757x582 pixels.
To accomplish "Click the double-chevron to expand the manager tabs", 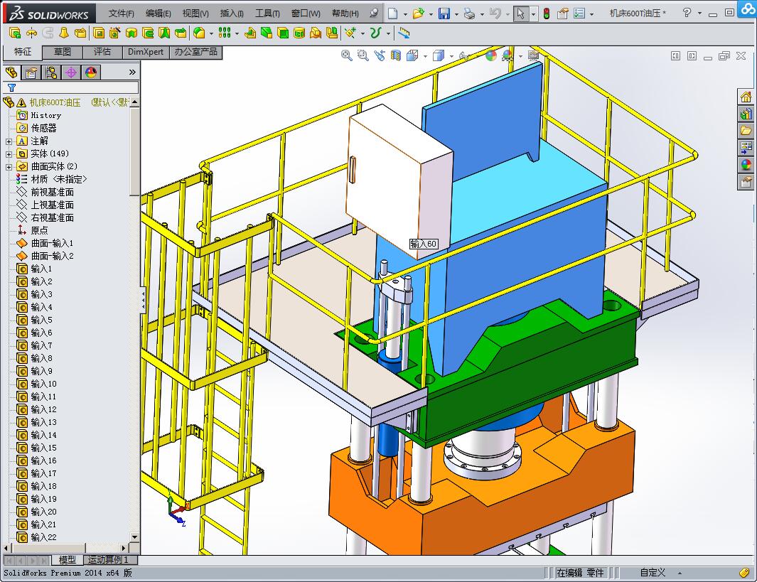I will pyautogui.click(x=132, y=72).
